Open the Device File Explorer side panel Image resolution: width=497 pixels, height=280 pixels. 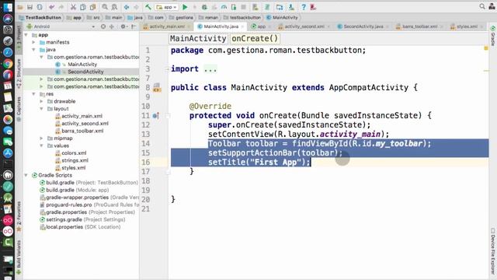pos(493,250)
